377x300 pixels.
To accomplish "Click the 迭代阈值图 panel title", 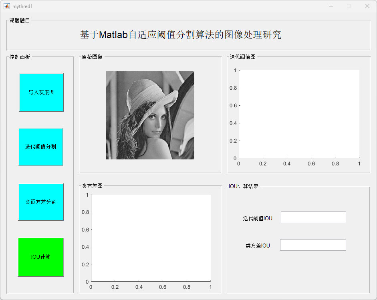I will pos(242,57).
